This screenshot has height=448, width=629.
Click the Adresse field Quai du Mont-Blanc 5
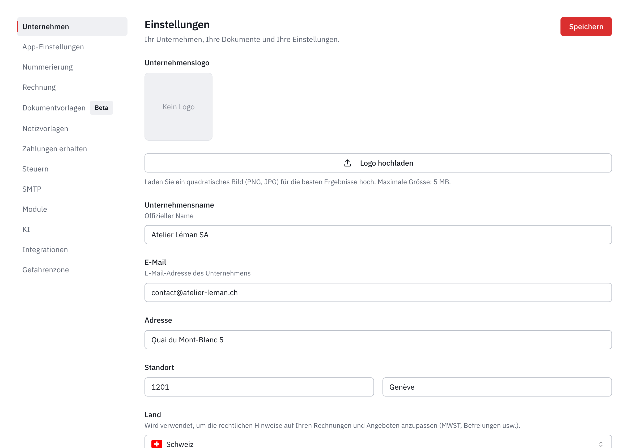click(x=378, y=340)
